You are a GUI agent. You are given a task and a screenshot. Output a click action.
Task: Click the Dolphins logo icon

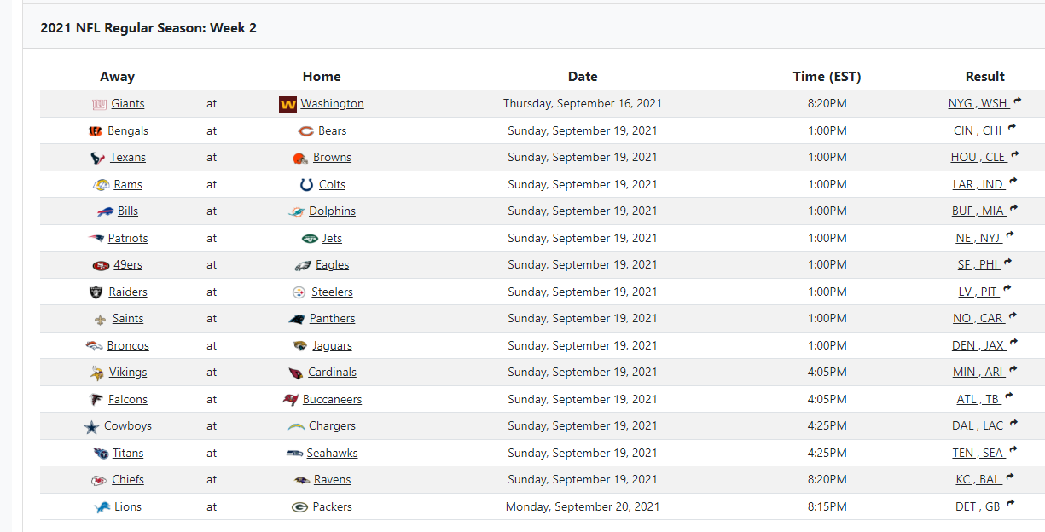click(x=296, y=211)
